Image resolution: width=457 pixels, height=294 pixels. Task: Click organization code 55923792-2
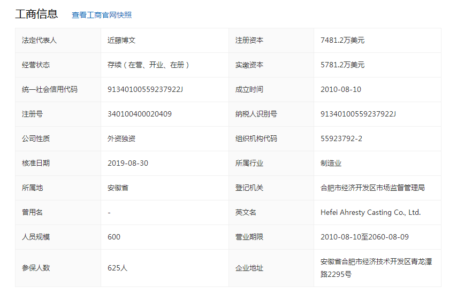pos(341,138)
